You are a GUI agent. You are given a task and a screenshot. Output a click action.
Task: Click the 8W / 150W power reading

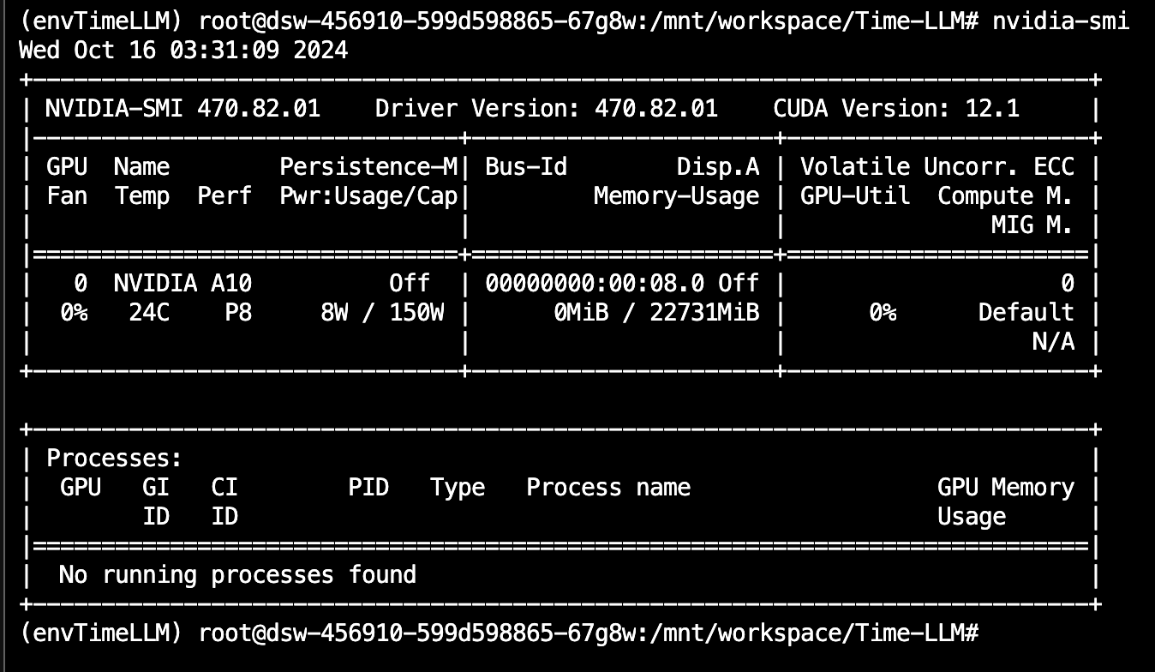tap(382, 313)
